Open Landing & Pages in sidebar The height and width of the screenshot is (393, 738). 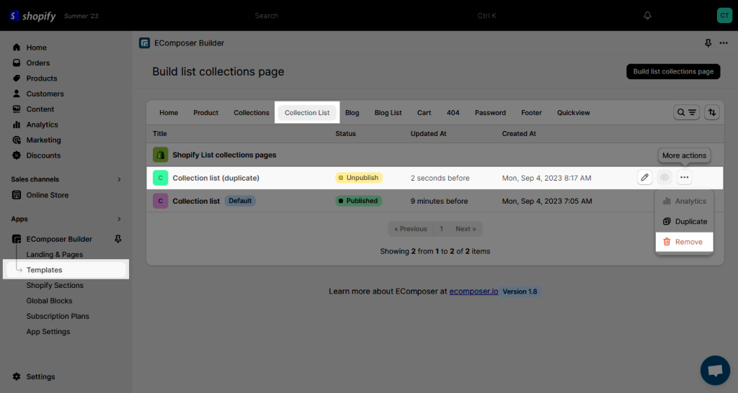(x=55, y=254)
